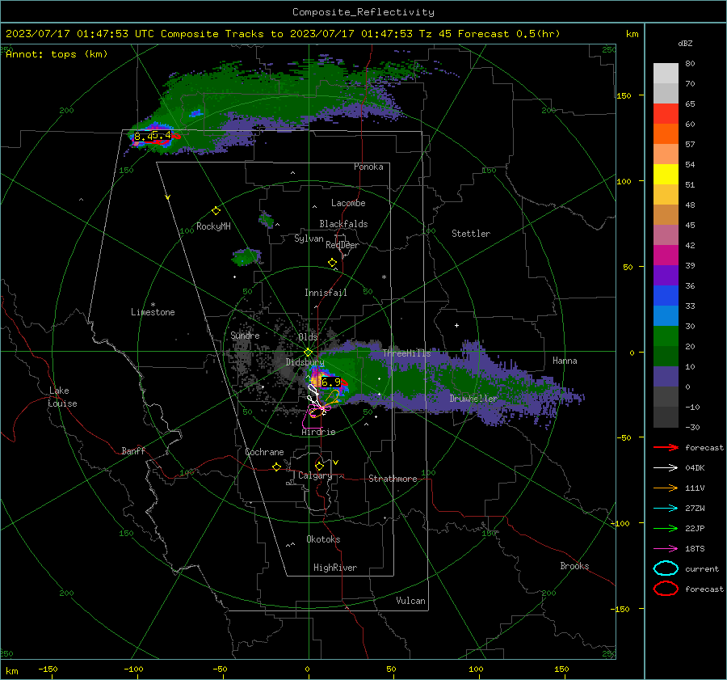This screenshot has height=680, width=727.
Task: Click the white 04DK arrow icon
Action: (666, 468)
